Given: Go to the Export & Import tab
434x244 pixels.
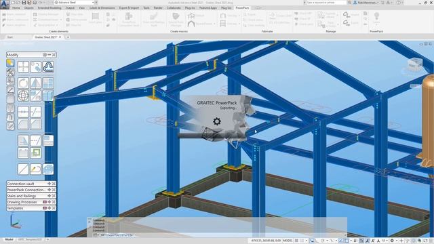Looking at the screenshot, I should [x=129, y=8].
